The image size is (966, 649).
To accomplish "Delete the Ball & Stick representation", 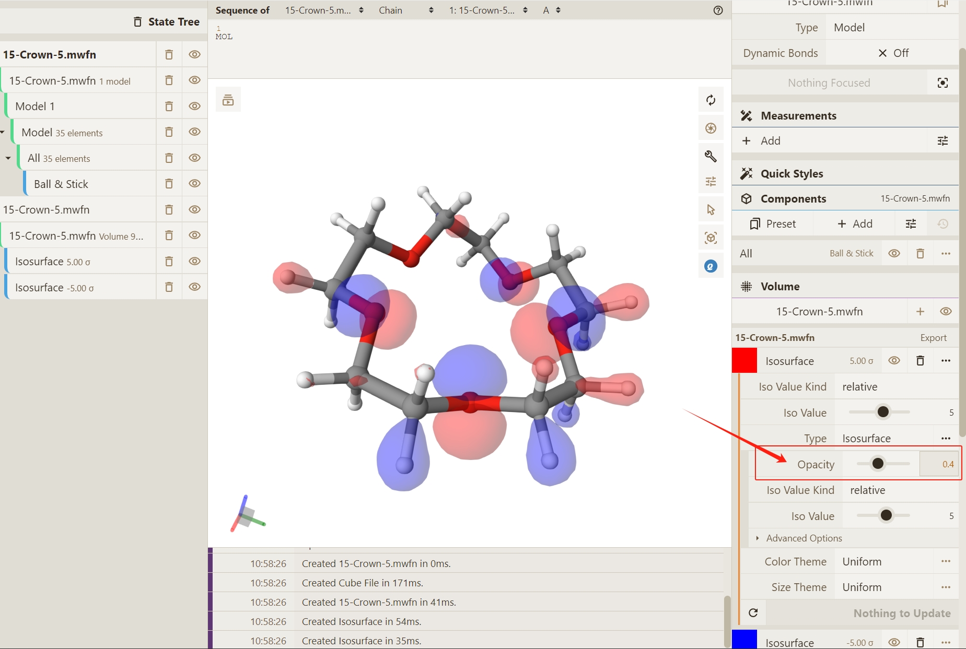I will pyautogui.click(x=169, y=184).
